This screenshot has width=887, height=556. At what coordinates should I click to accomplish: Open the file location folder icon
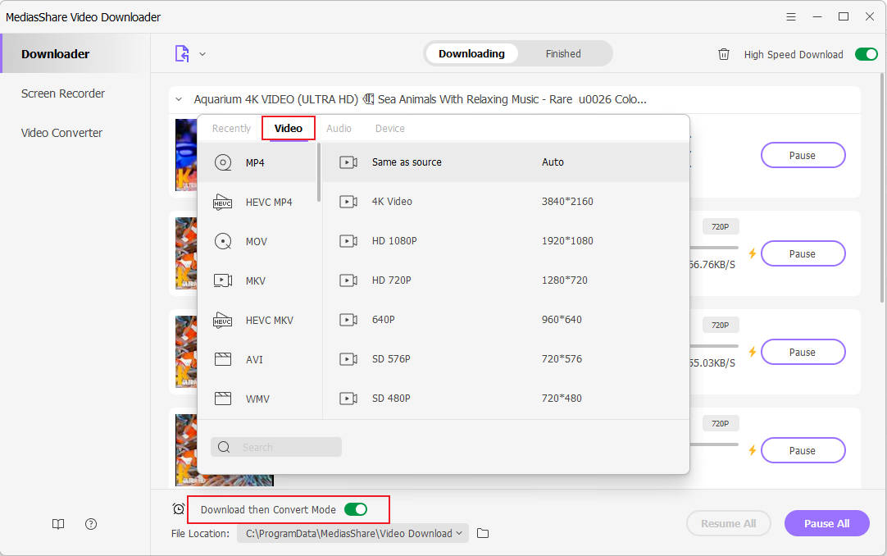click(483, 533)
